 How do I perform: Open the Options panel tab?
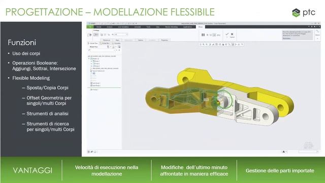click(x=141, y=40)
